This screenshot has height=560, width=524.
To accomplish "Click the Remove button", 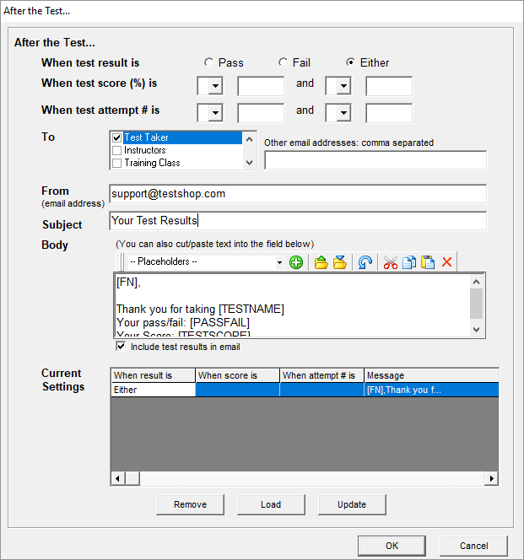I will (190, 504).
